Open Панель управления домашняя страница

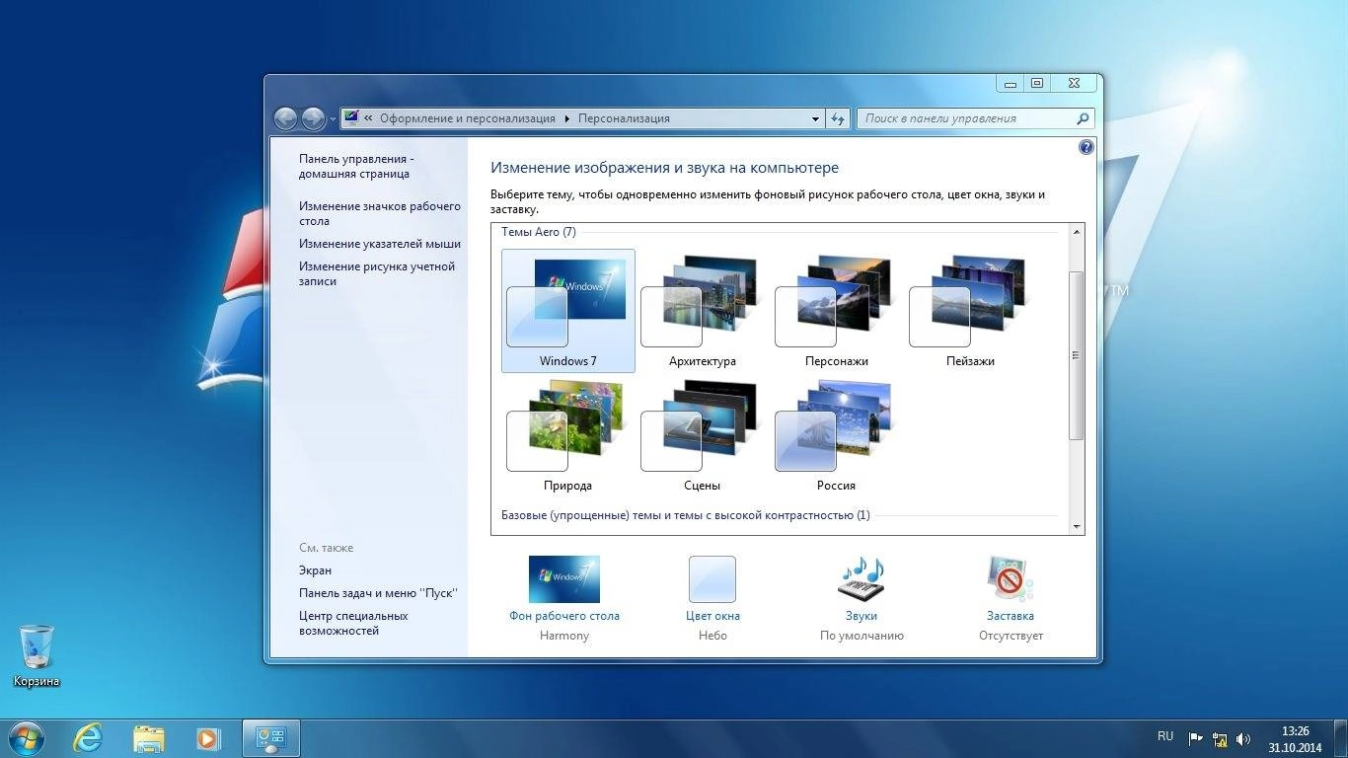(356, 166)
